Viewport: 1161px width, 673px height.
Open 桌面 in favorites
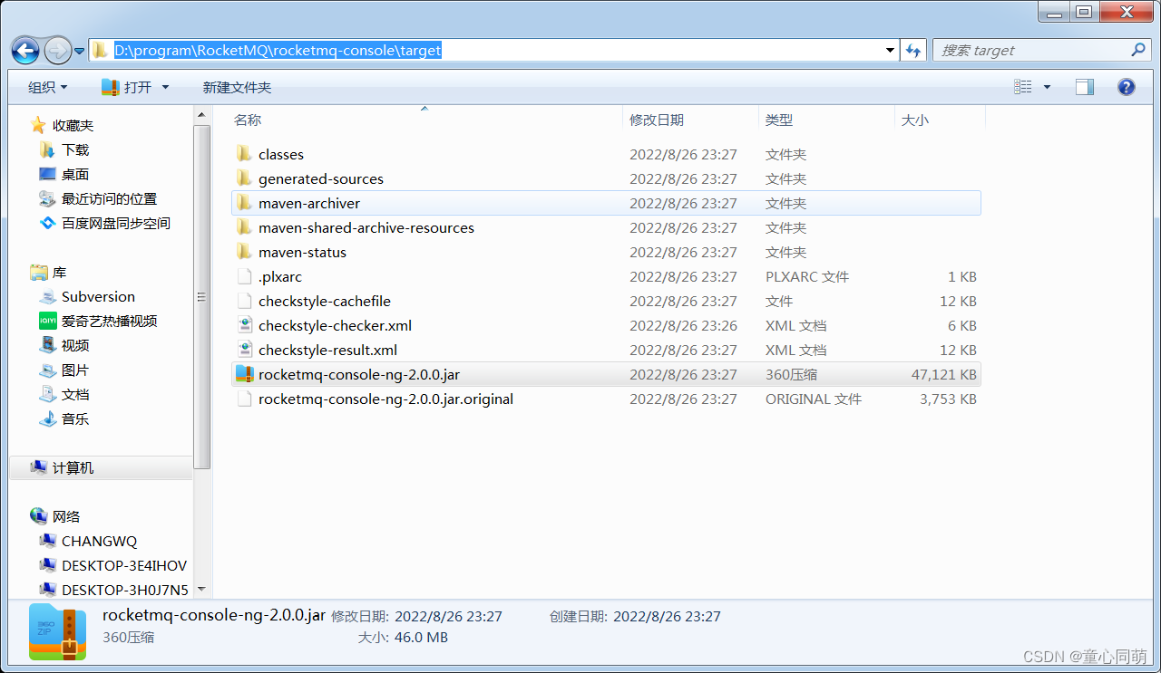coord(75,174)
